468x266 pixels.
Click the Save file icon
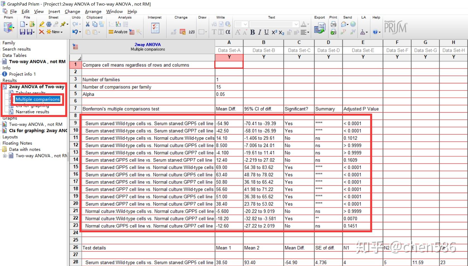point(23,32)
